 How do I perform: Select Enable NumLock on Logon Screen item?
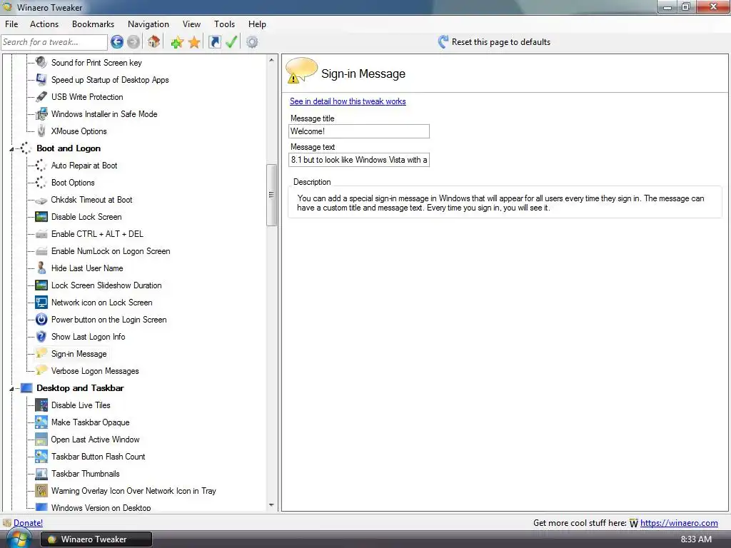(111, 251)
